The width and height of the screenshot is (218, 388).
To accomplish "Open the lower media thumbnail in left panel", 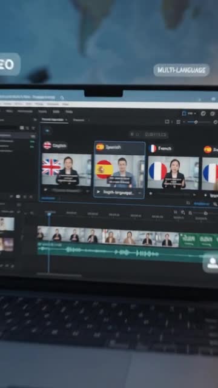I will tap(7, 244).
